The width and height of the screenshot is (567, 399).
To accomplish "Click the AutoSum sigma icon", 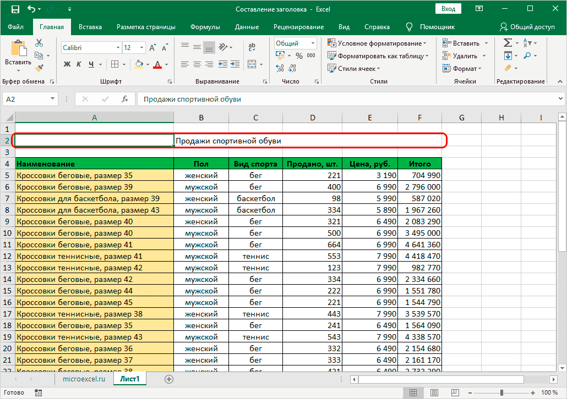I will click(x=508, y=43).
